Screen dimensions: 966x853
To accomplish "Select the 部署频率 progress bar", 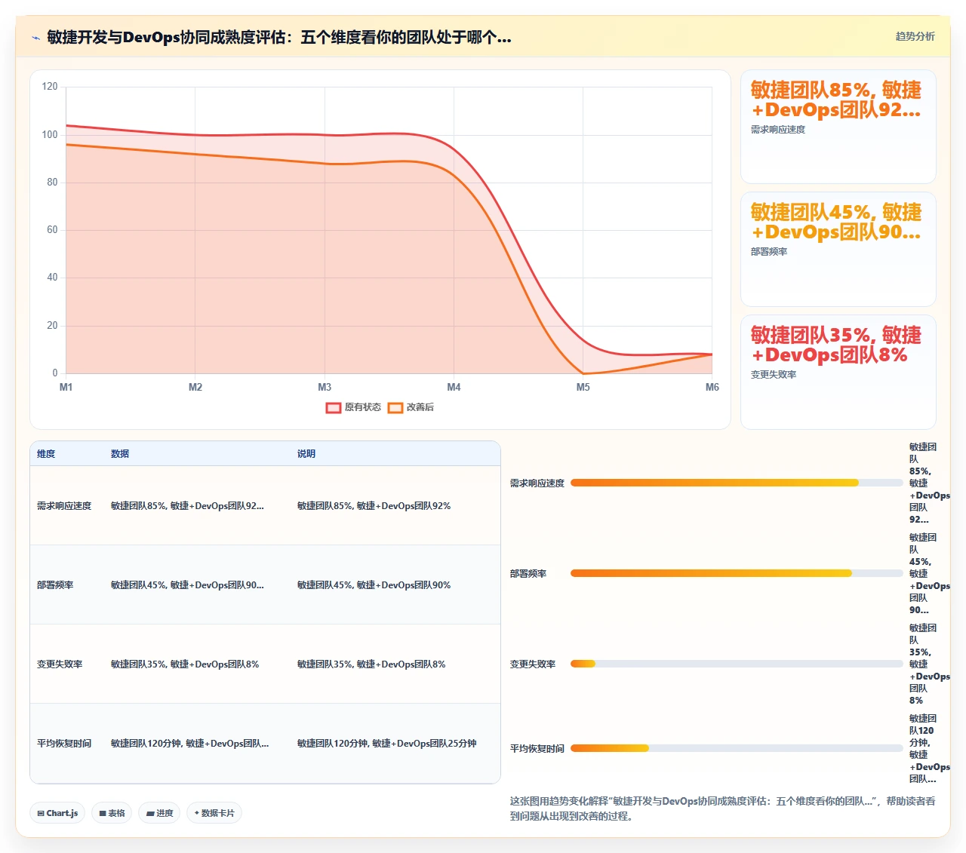I will pos(737,573).
